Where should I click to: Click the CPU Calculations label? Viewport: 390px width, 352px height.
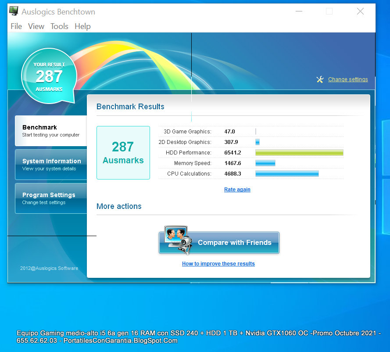(189, 174)
